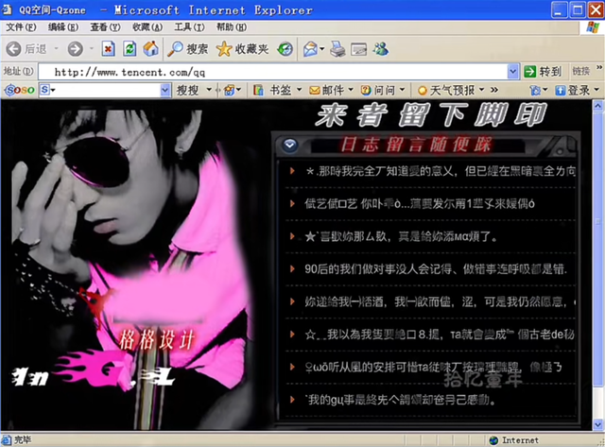The image size is (605, 447).
Task: Click the 格格设计 portrait image
Action: click(x=131, y=266)
